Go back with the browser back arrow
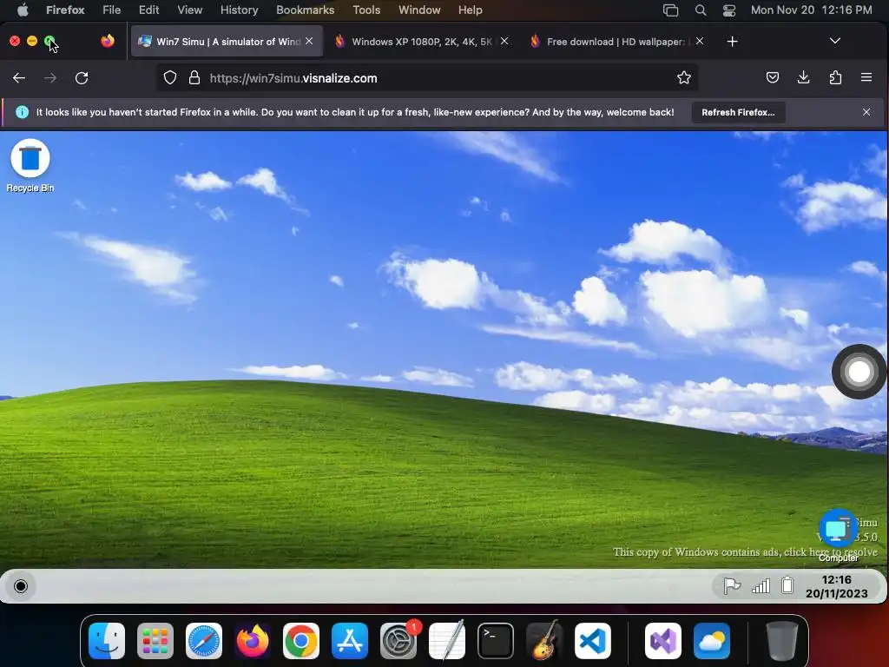 point(19,78)
